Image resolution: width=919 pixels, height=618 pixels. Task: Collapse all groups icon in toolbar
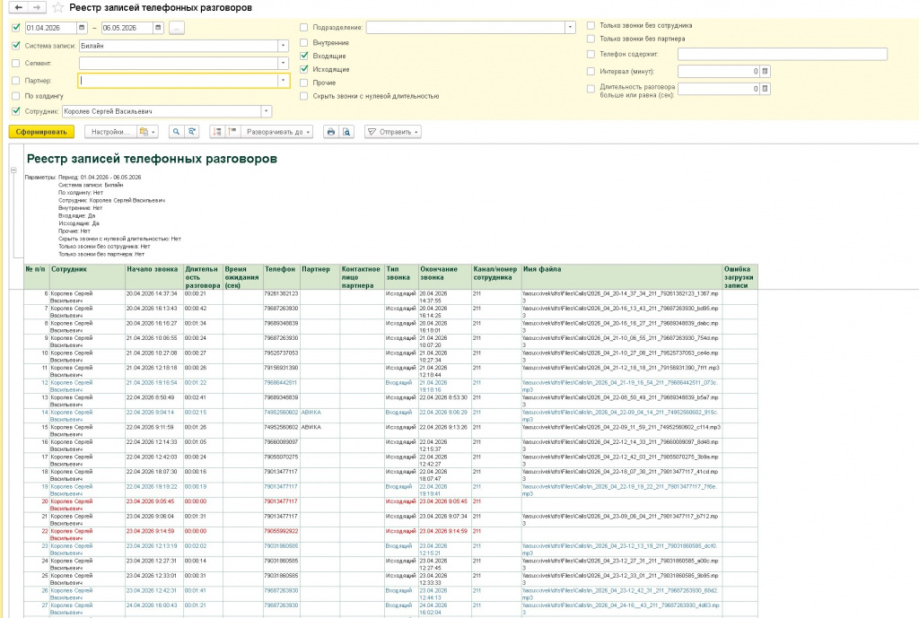tap(232, 132)
